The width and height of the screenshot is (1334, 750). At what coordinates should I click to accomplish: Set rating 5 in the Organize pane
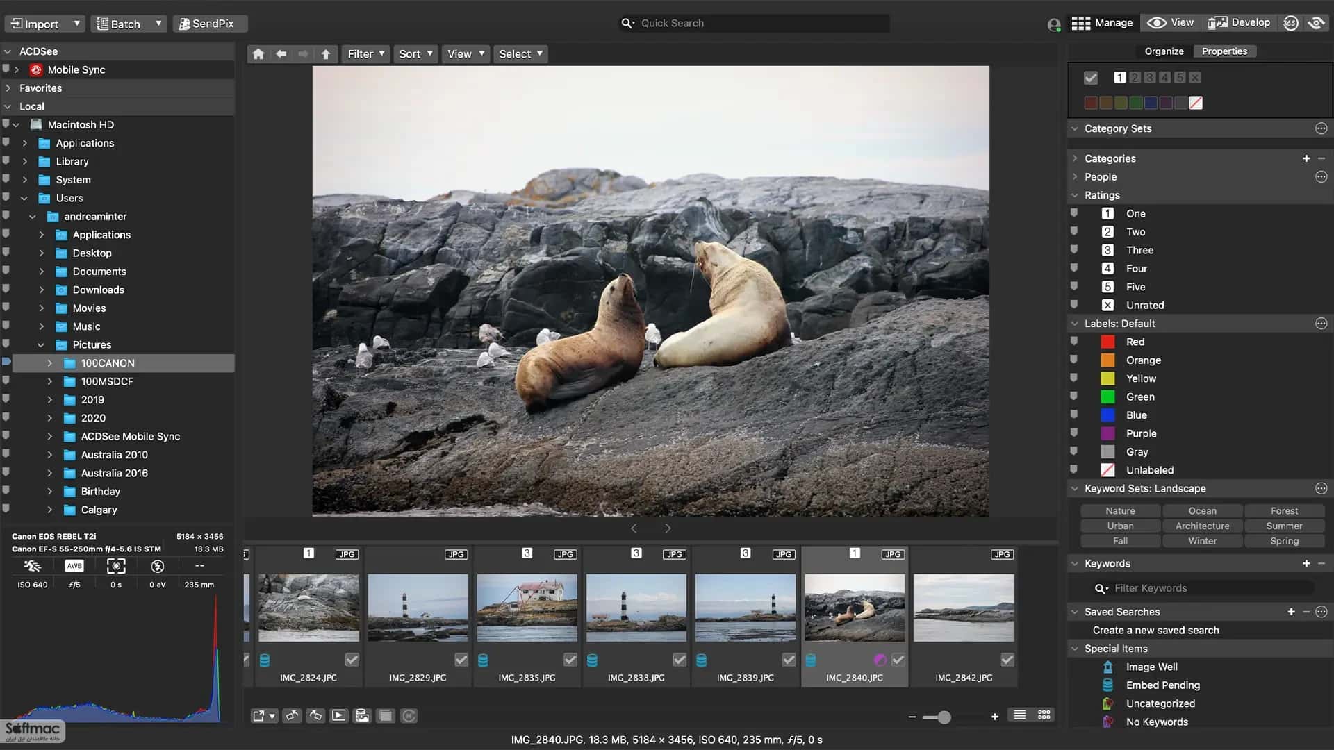(x=1180, y=78)
